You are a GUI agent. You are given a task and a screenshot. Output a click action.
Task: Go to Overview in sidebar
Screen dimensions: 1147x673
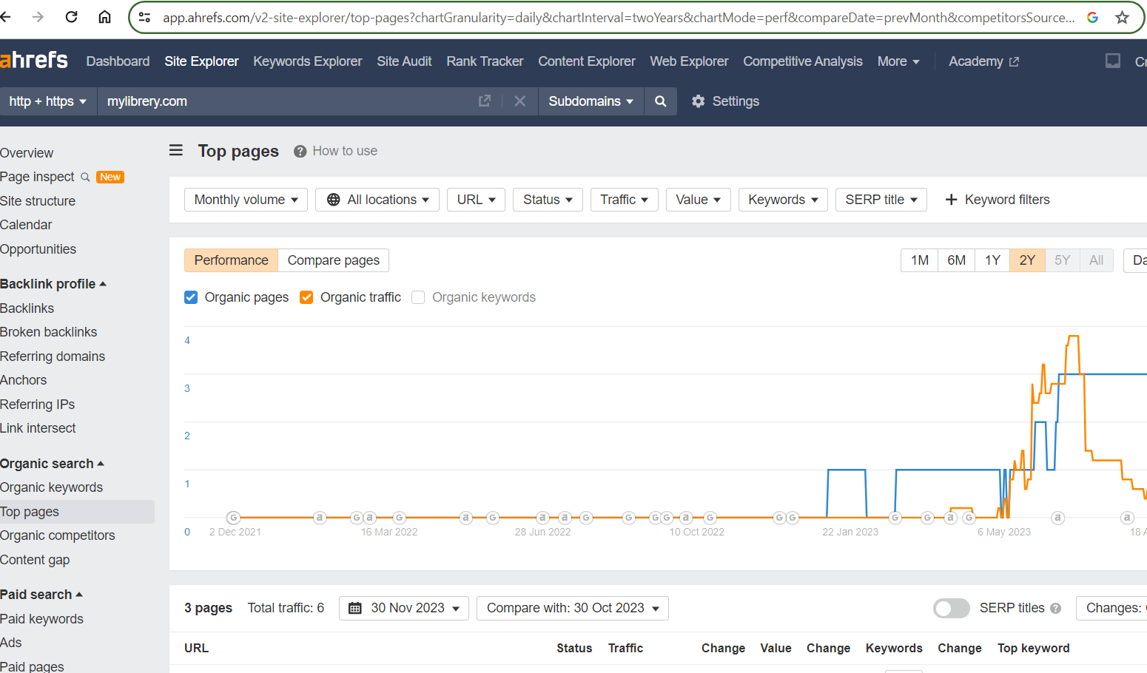pyautogui.click(x=27, y=153)
